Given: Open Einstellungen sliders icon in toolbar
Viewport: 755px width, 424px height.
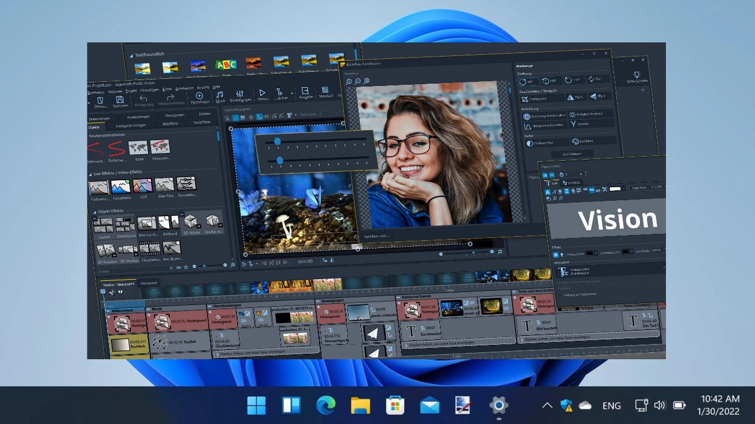Looking at the screenshot, I should click(239, 94).
